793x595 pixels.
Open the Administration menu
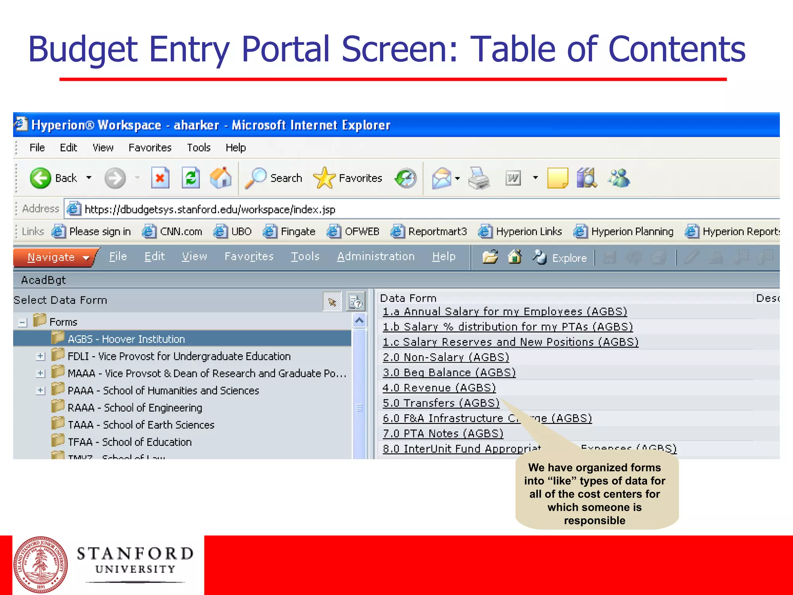click(x=376, y=256)
